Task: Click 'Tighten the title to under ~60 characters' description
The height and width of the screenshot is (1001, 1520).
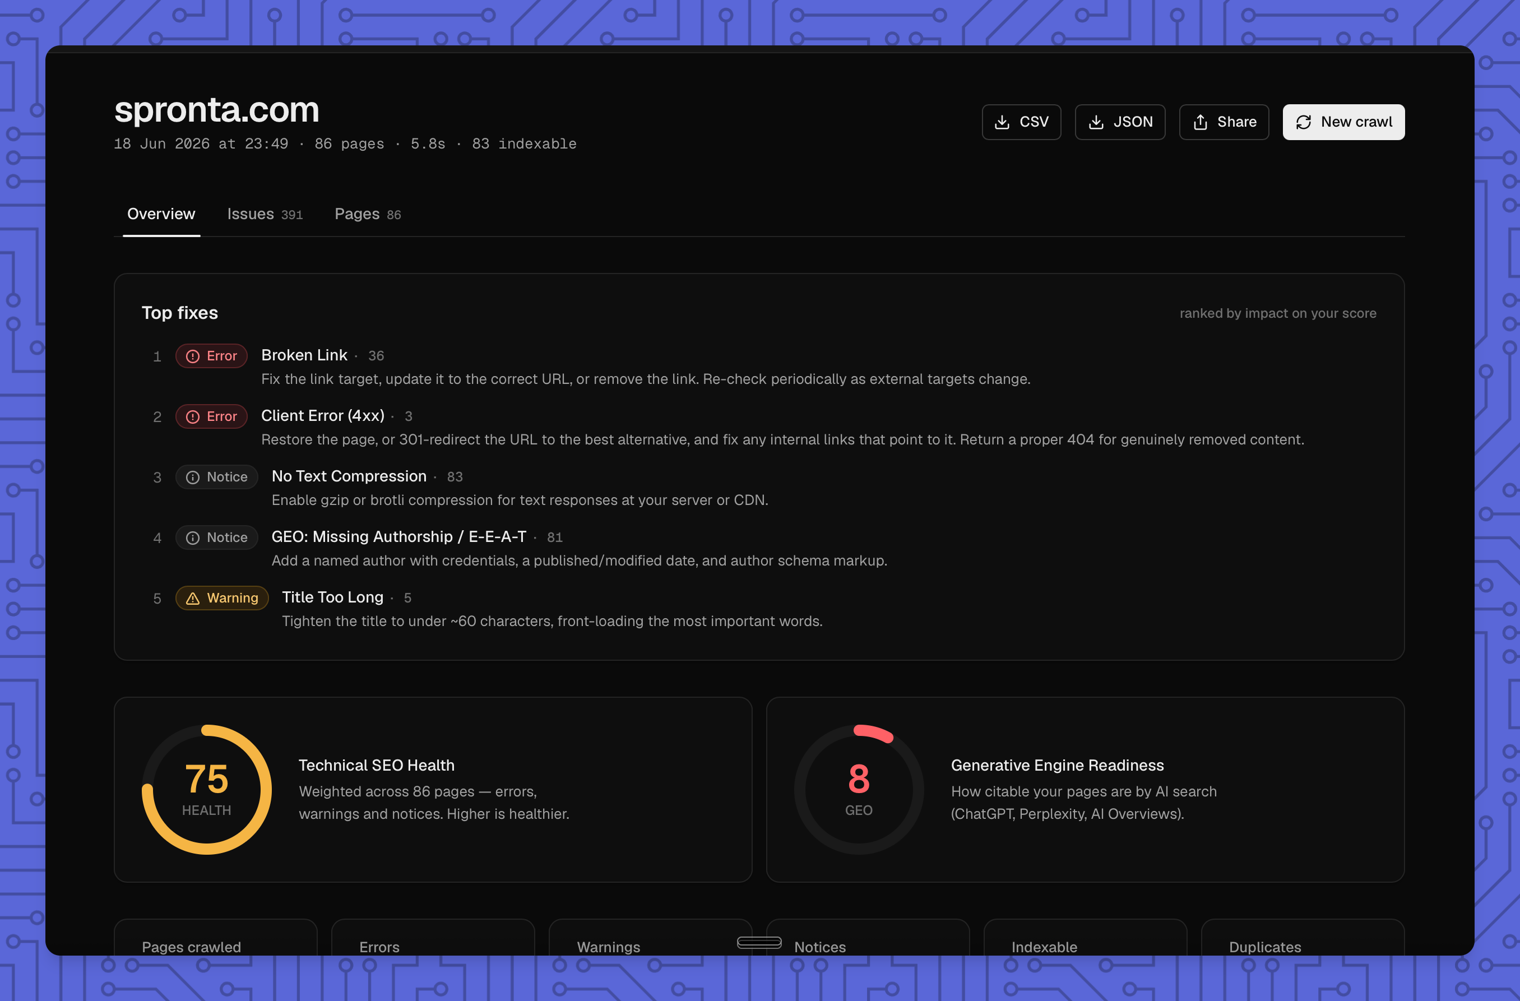Action: tap(553, 622)
